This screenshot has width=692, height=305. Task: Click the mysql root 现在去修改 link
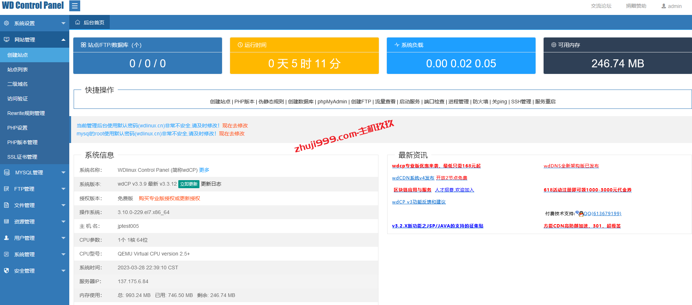tap(232, 134)
